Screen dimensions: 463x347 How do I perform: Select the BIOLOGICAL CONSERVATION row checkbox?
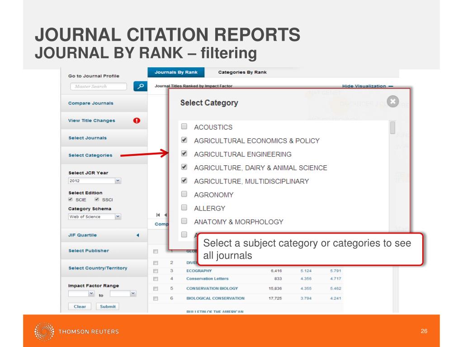[156, 299]
